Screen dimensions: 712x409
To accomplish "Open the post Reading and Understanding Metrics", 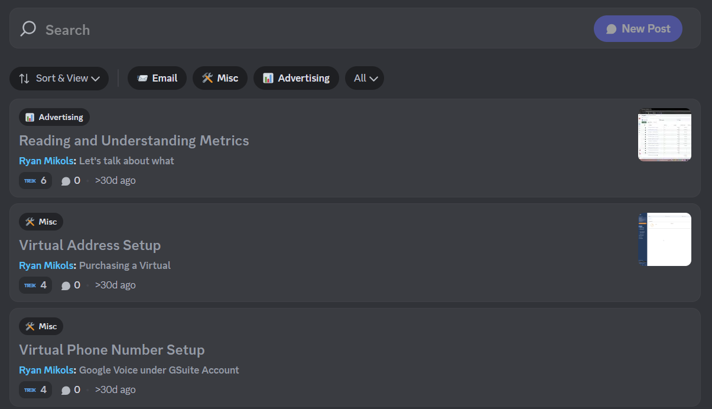I will point(134,141).
